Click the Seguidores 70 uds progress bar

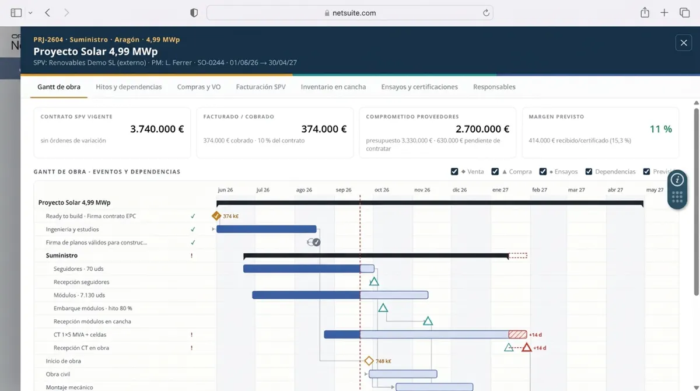click(x=309, y=268)
